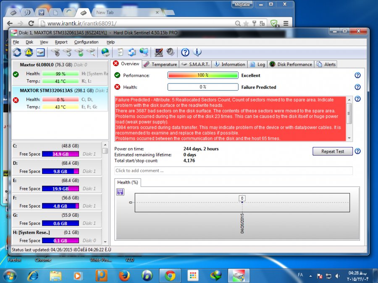Click down arrow of partition list scrollbar
378x283 pixels.
click(x=105, y=241)
